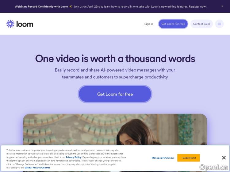Select header Get Loom For Free button
Viewport: 230px width, 172px height.
(x=173, y=24)
